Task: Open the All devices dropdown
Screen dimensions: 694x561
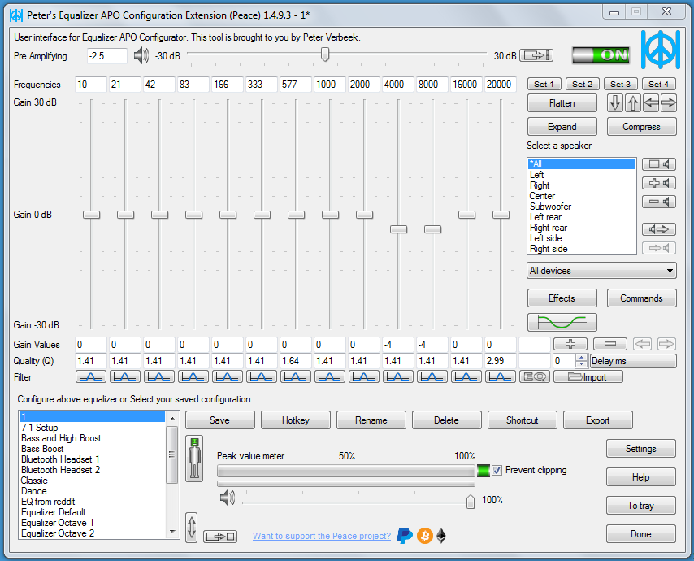Action: (601, 271)
